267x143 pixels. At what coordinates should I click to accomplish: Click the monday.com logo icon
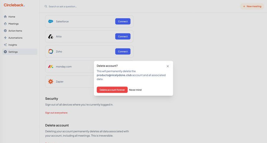(x=51, y=66)
